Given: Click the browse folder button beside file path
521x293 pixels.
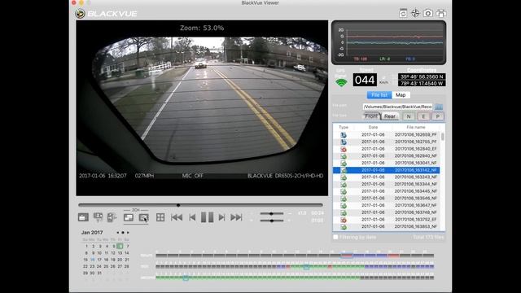Looking at the screenshot, I should (x=439, y=107).
